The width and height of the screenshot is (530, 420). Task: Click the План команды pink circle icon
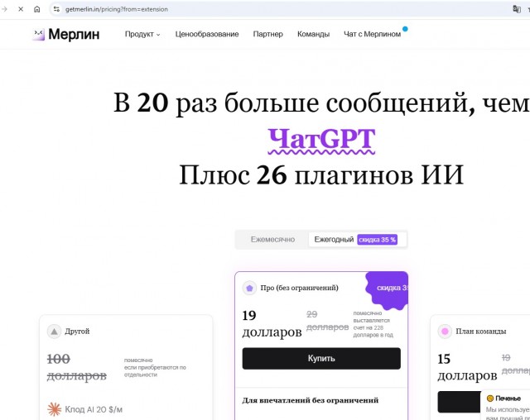445,332
